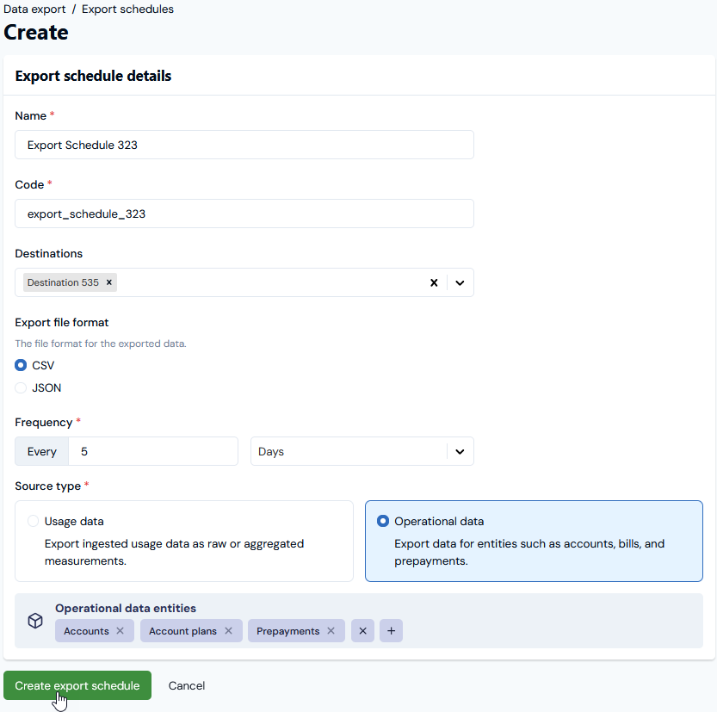This screenshot has width=717, height=712.
Task: Focus the frequency number field
Action: click(153, 451)
